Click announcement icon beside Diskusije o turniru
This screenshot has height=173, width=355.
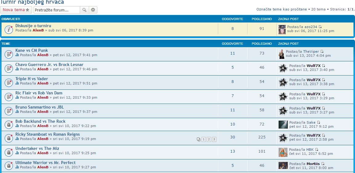click(x=9, y=29)
